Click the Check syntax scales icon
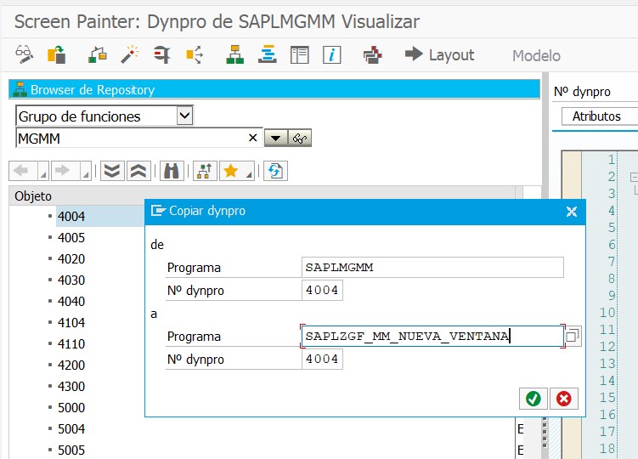Screen dimensions: 638x459 point(97,54)
